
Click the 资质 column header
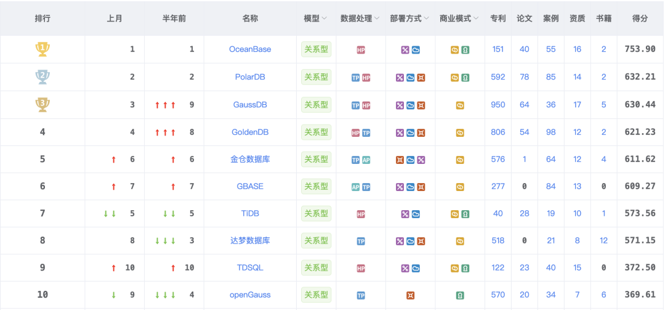tap(577, 18)
